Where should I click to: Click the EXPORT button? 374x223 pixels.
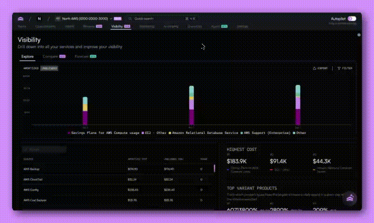click(321, 68)
